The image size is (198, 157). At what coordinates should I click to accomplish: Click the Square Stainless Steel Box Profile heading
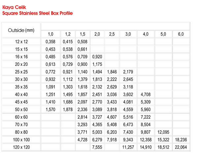[x=37, y=13]
